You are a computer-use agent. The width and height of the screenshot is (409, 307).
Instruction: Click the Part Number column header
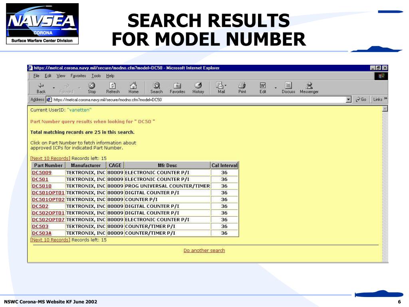(48, 165)
